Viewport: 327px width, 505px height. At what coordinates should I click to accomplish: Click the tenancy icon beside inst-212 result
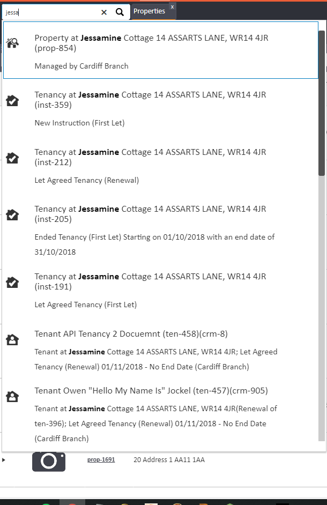pos(12,158)
